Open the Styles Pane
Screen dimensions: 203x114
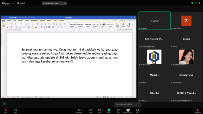118,25
